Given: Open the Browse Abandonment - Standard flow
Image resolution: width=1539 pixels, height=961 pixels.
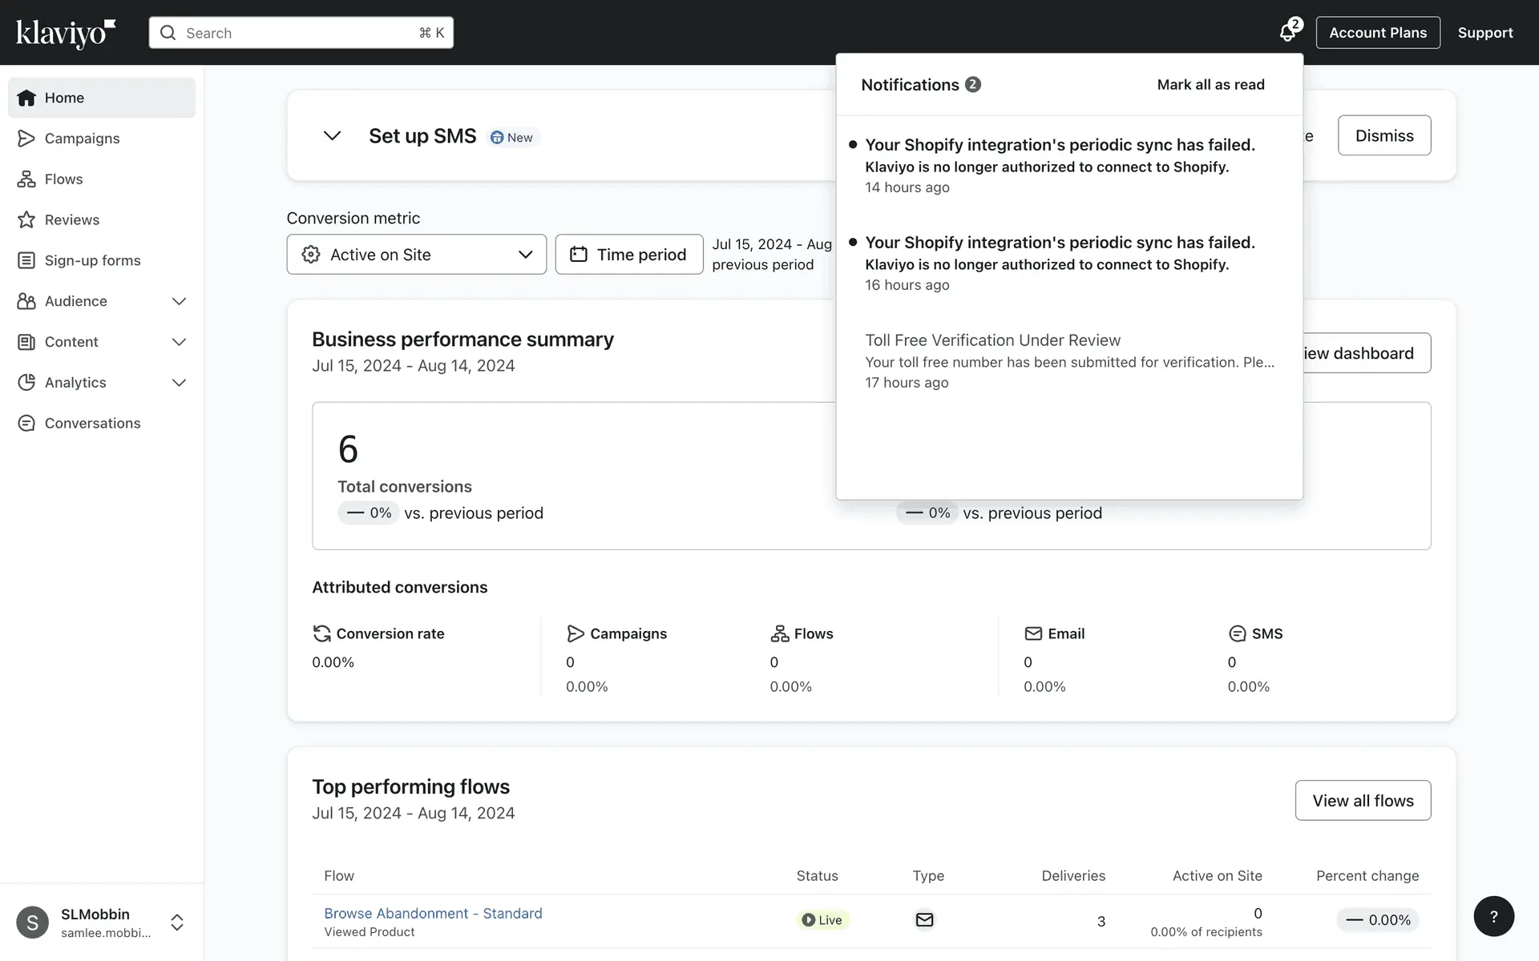Looking at the screenshot, I should point(433,914).
